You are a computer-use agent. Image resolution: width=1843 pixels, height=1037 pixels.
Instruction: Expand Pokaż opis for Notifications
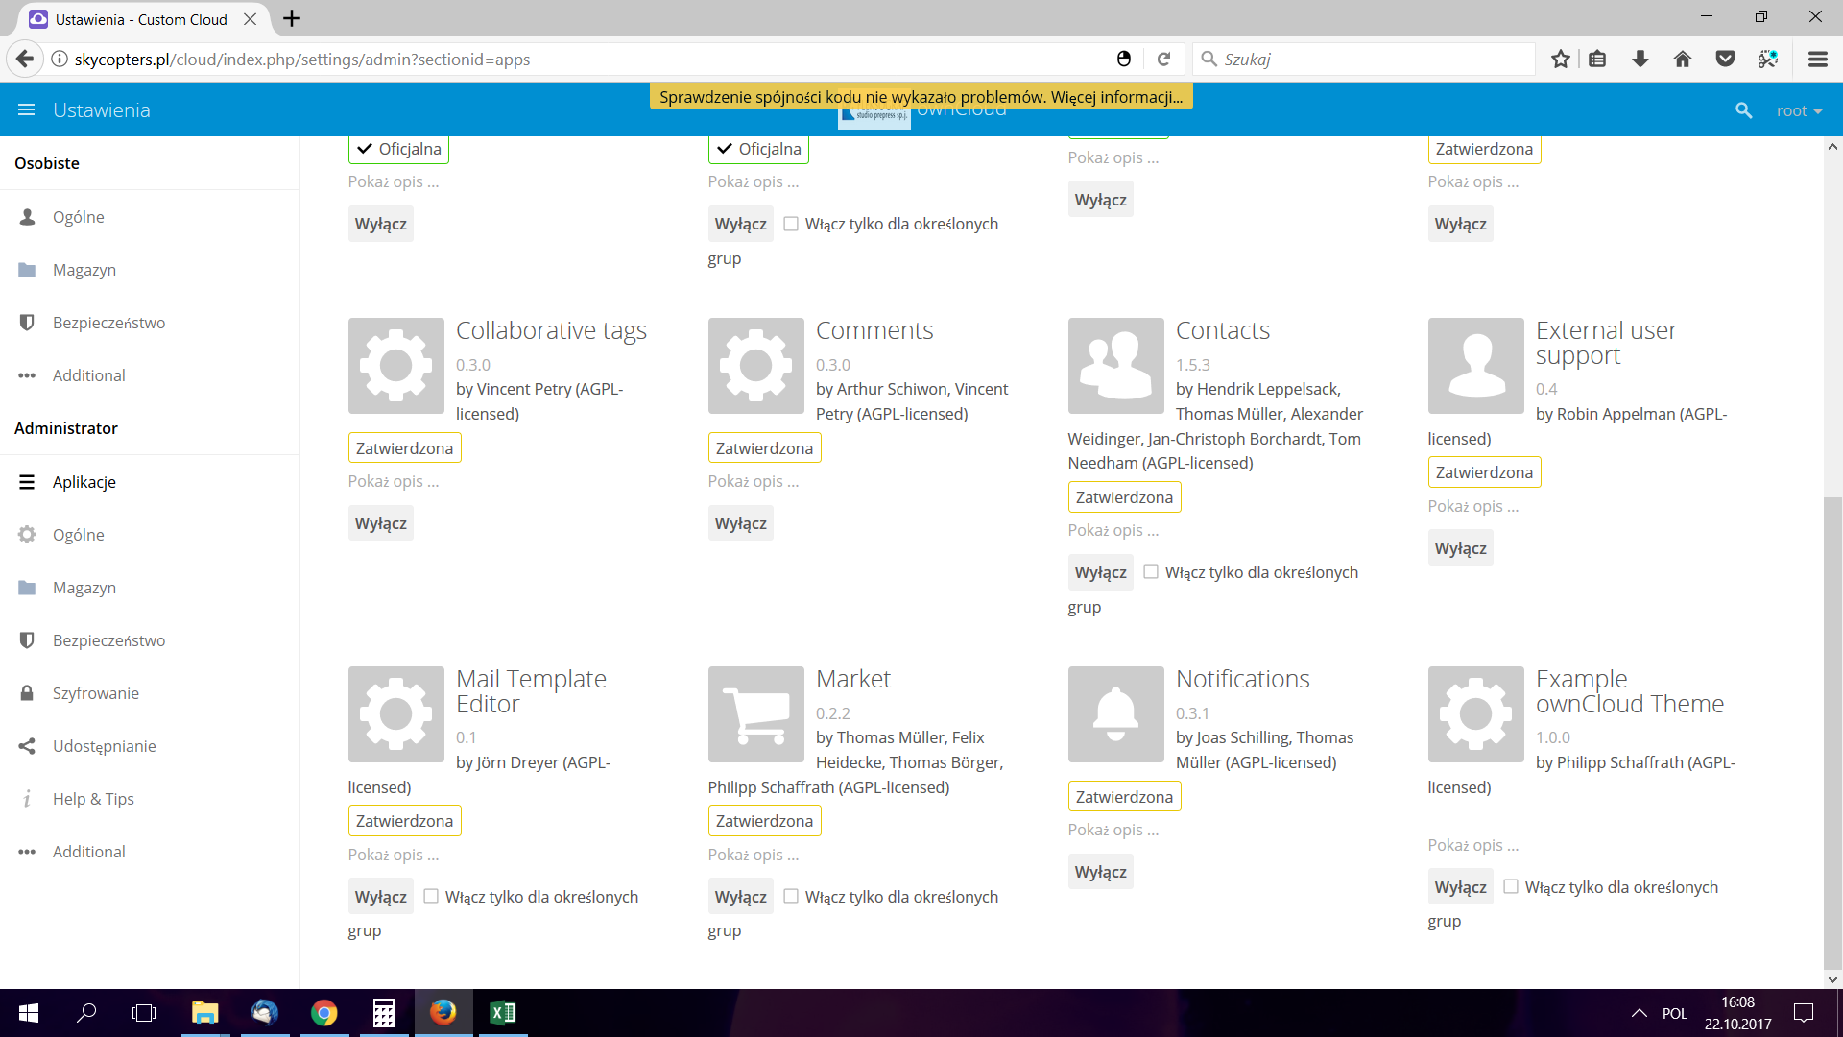click(1113, 830)
